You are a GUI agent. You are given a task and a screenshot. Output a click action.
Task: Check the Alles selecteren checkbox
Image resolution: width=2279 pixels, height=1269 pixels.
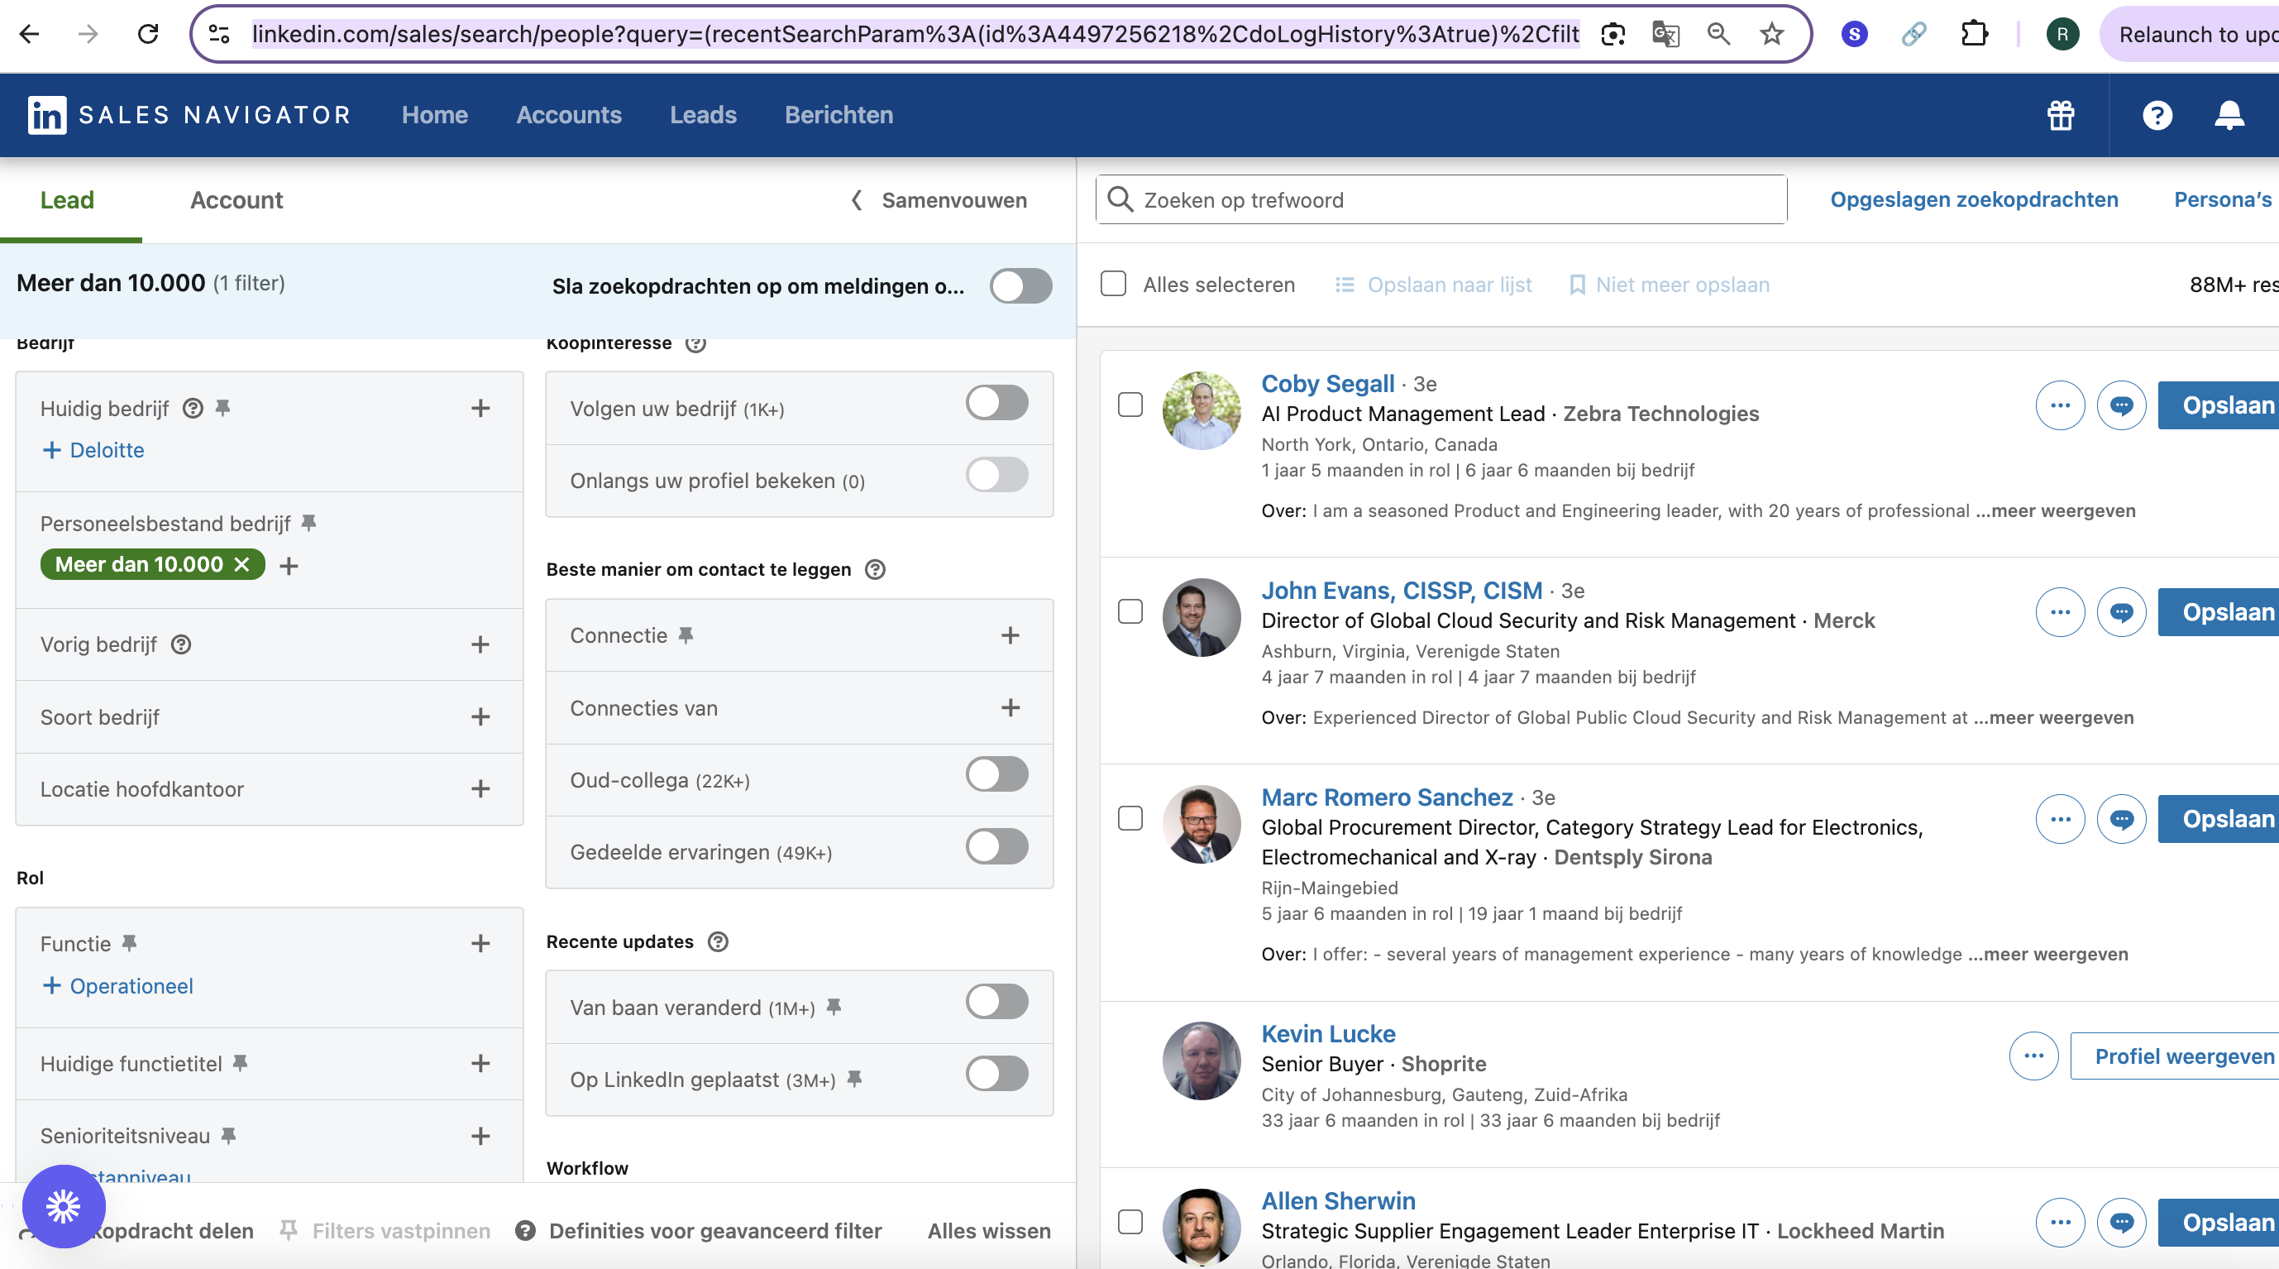(1113, 284)
